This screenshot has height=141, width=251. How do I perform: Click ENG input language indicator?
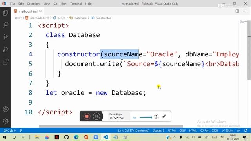pyautogui.click(x=222, y=137)
